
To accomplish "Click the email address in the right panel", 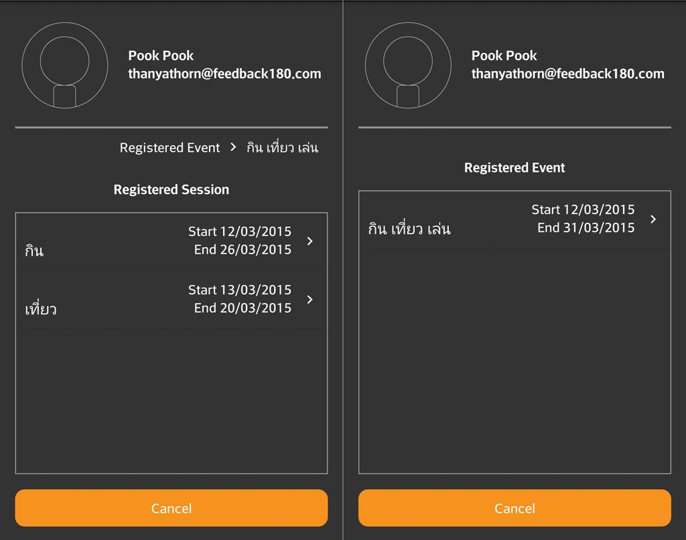I will 567,74.
